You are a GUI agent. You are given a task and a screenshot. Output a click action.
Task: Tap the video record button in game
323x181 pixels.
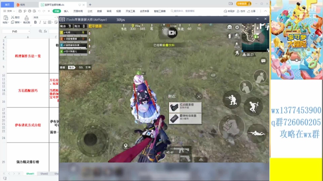(x=172, y=33)
